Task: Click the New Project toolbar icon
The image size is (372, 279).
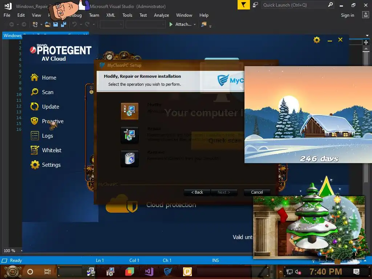Action: 35,24
